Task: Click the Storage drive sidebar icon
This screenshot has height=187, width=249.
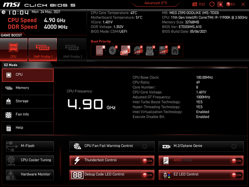Action: [8, 101]
